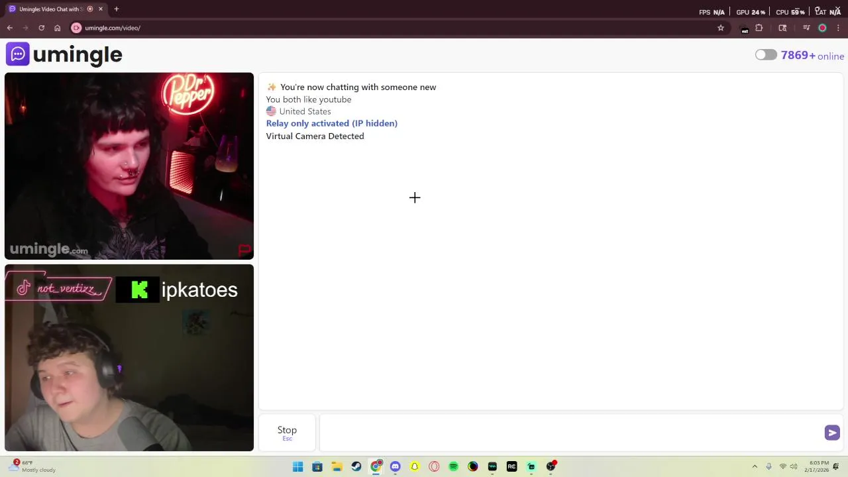Reload the page with the refresh icon
The image size is (848, 477).
coord(41,28)
